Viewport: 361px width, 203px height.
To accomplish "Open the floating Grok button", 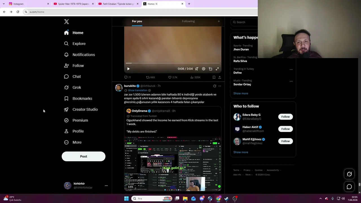I will tap(349, 174).
